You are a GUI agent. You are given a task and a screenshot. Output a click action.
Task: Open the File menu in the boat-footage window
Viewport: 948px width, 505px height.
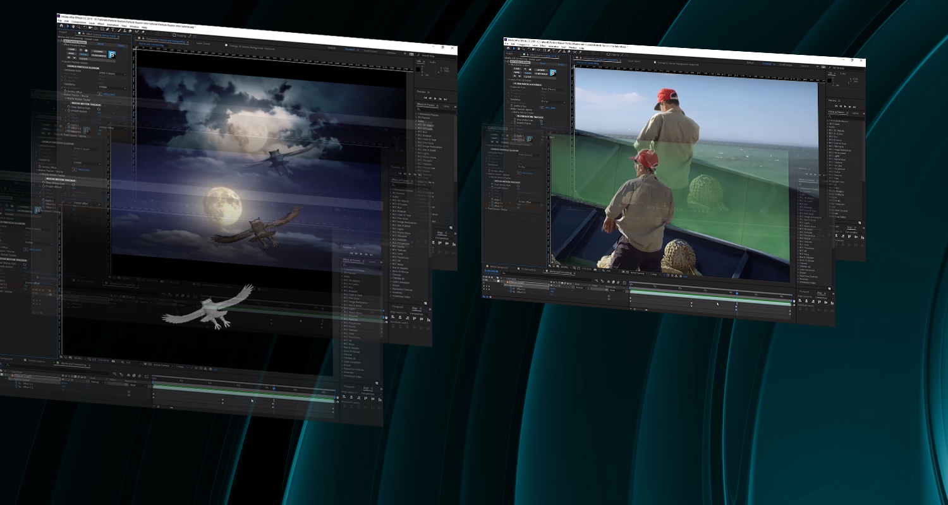[x=507, y=44]
